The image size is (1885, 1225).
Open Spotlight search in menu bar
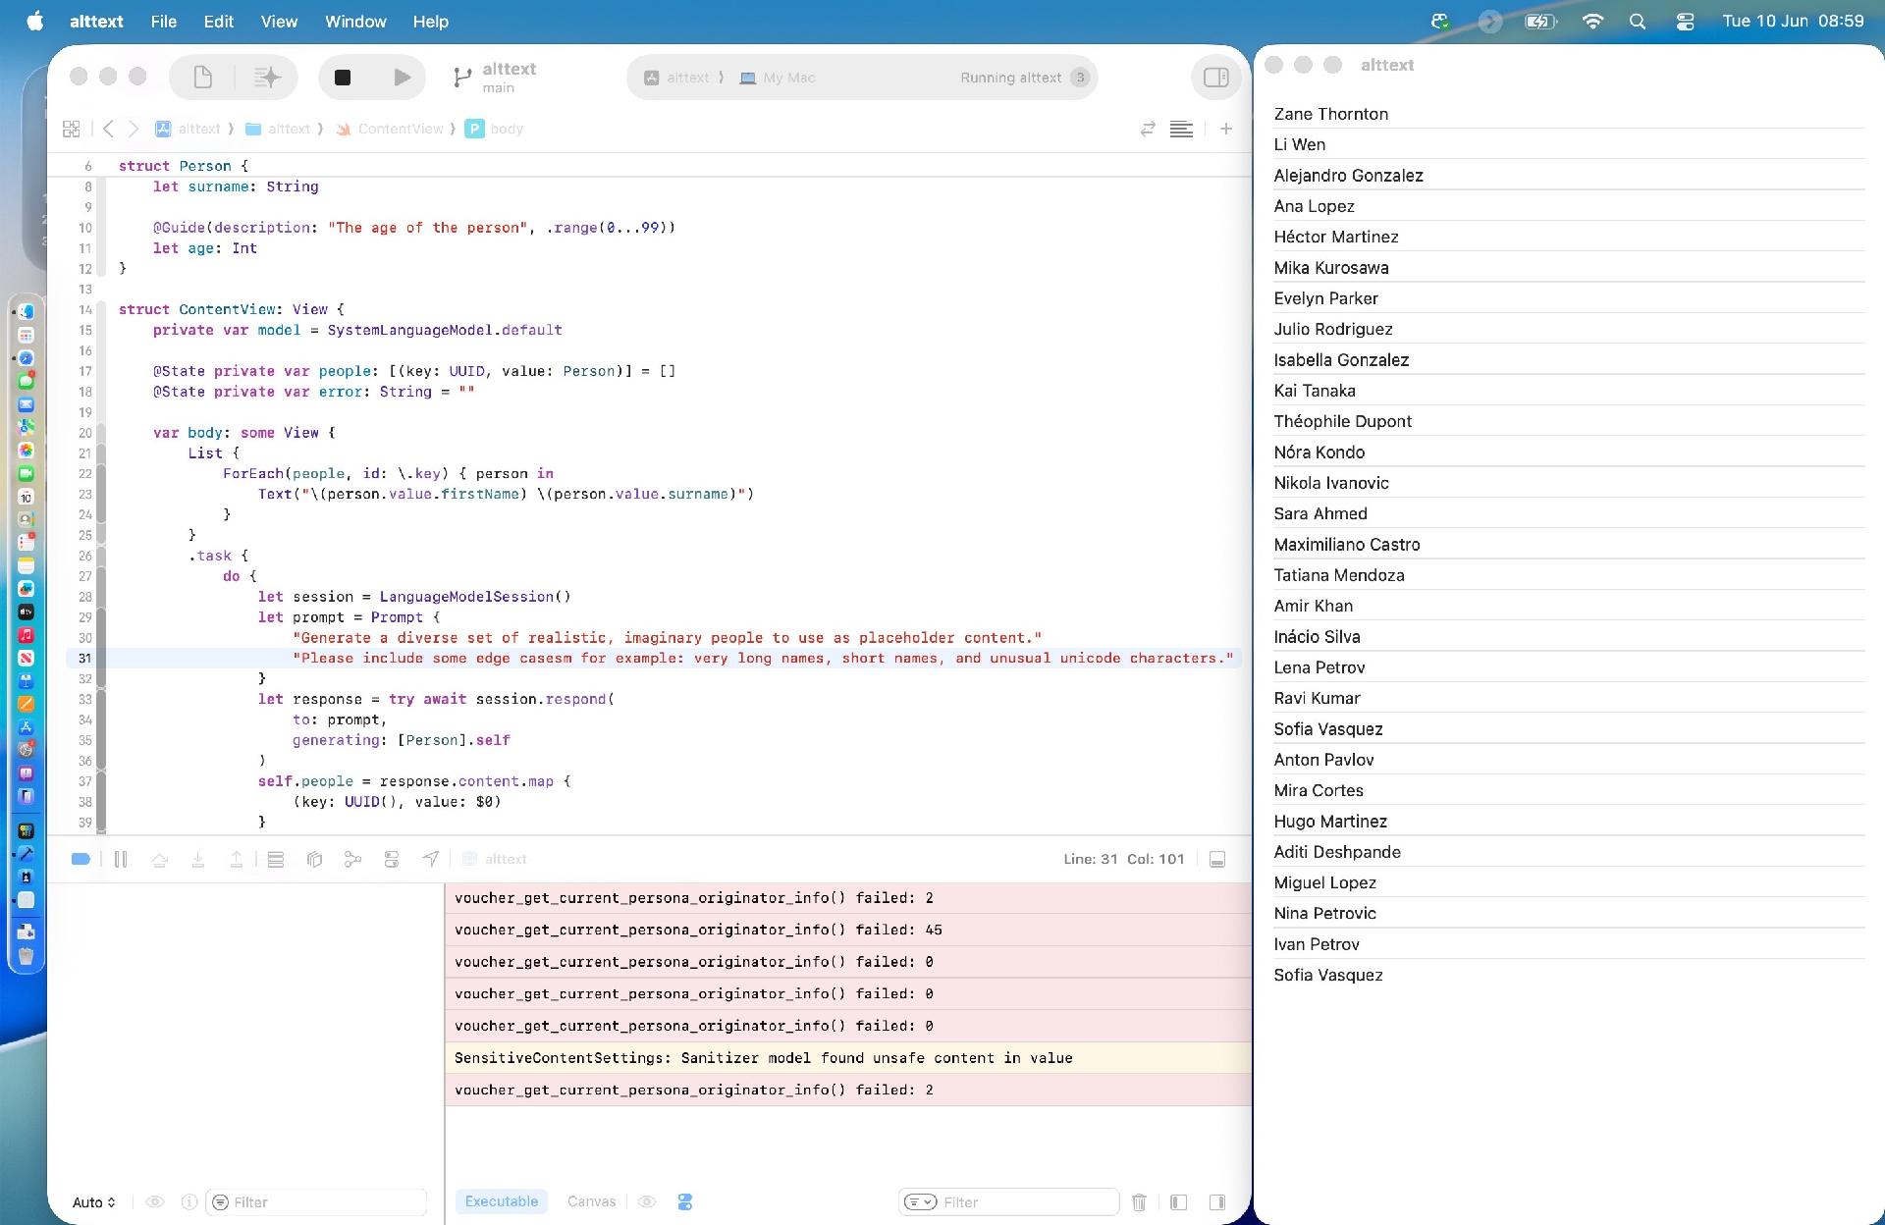[x=1637, y=22]
